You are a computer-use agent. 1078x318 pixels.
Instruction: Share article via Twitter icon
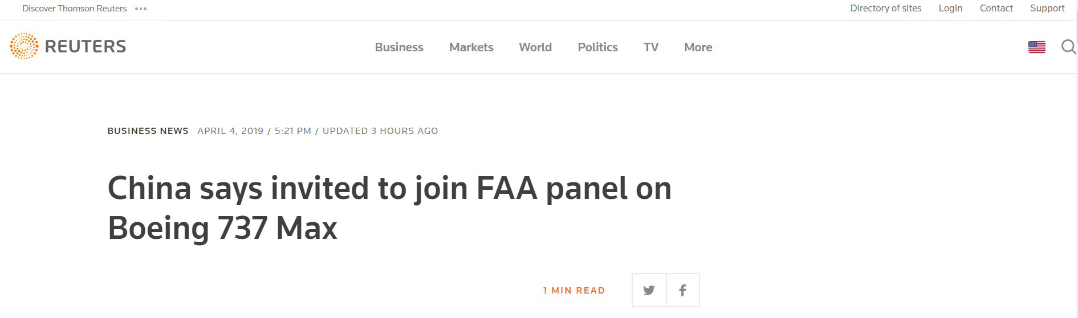coord(649,290)
